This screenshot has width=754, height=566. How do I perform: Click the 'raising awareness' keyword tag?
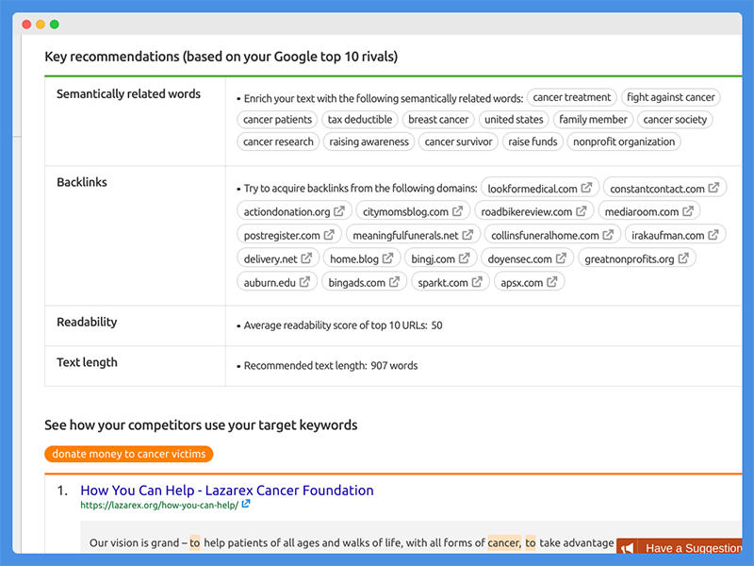click(369, 141)
